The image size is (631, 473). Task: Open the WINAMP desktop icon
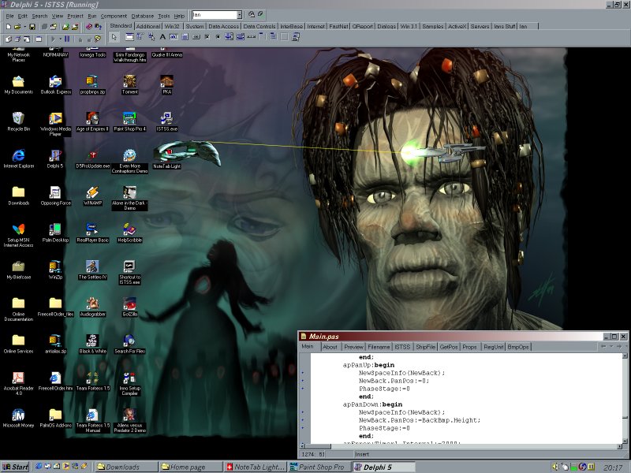click(92, 196)
